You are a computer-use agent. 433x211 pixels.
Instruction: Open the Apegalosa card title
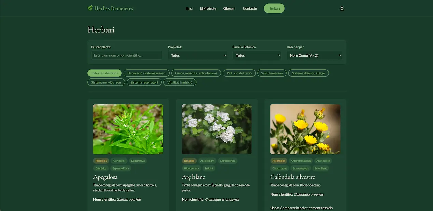click(x=105, y=177)
